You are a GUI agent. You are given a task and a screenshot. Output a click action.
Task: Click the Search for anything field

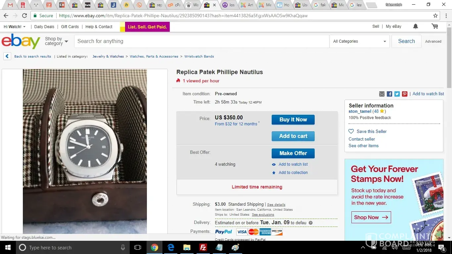point(202,41)
